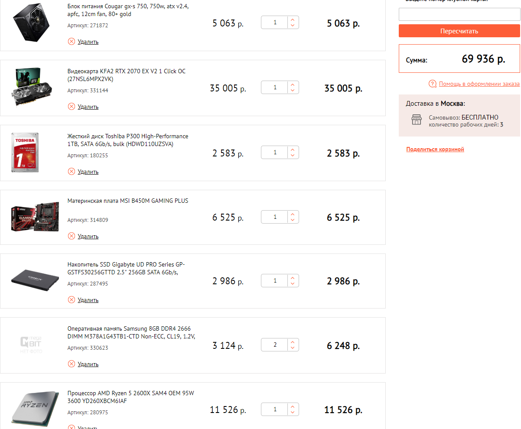Click the coupon card number input field
Screen dimensions: 521x429
click(459, 14)
